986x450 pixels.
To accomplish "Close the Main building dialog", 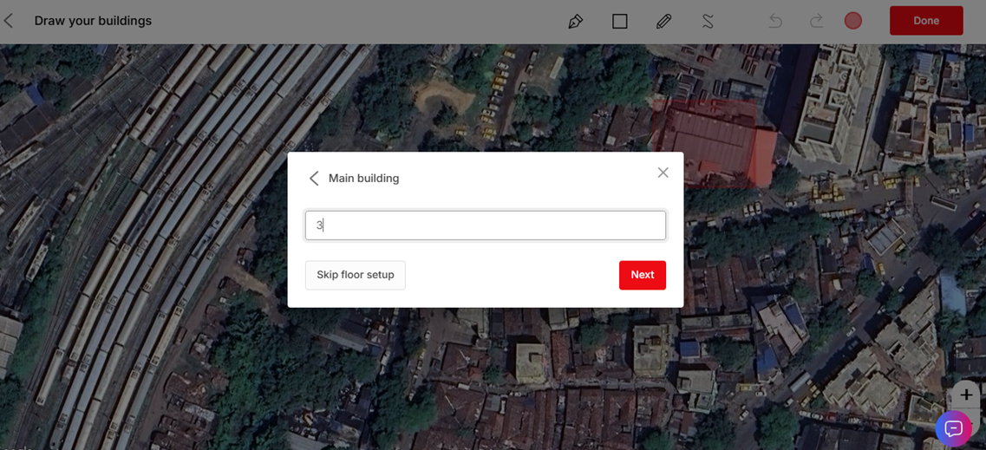I will click(x=663, y=173).
